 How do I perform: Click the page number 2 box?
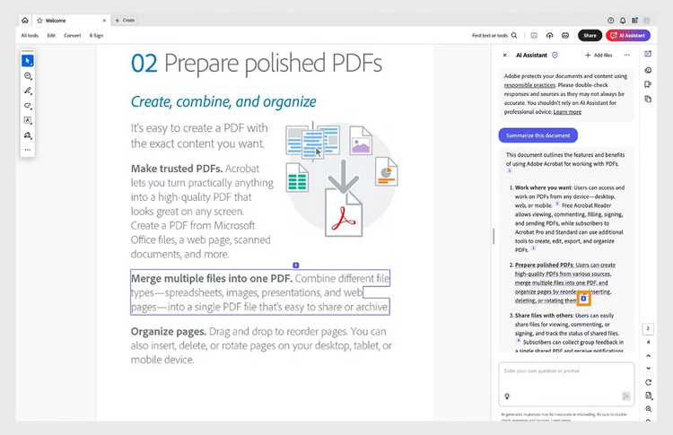pos(648,328)
